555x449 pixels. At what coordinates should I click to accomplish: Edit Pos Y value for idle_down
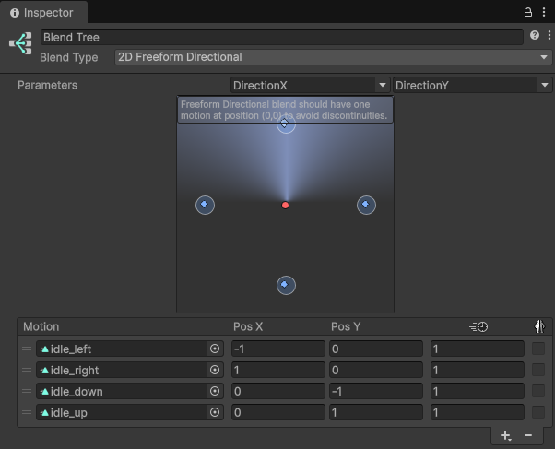tap(376, 391)
